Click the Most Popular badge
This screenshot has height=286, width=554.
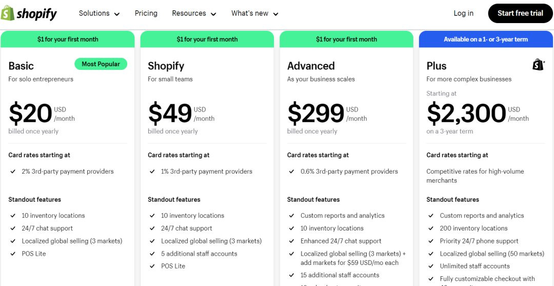(x=101, y=64)
